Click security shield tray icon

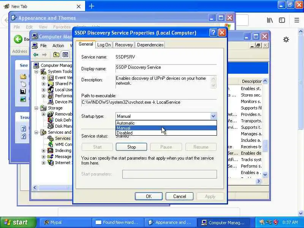[x=275, y=222]
